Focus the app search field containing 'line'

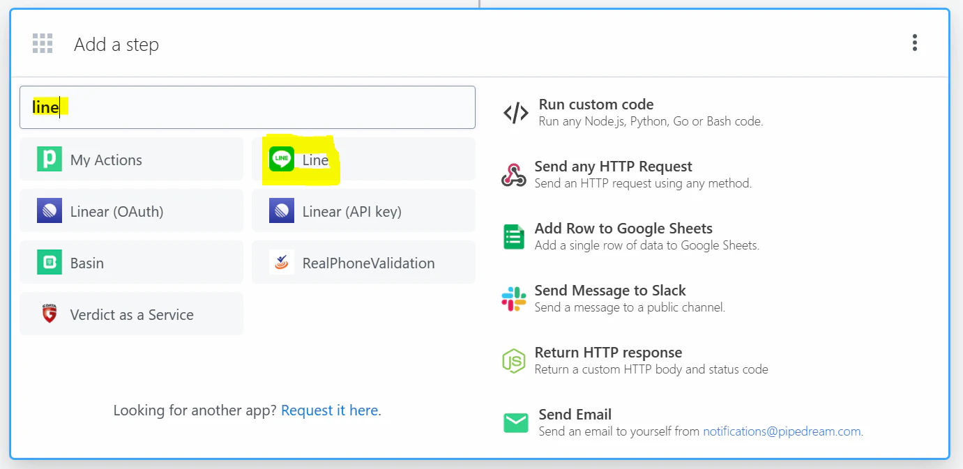coord(248,107)
